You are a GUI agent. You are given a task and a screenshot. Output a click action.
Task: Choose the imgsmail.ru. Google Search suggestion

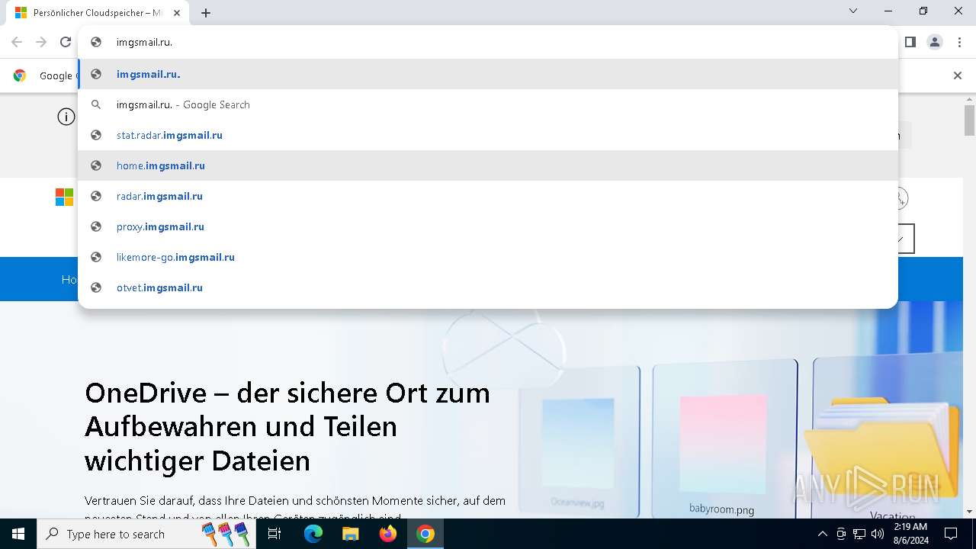(488, 104)
